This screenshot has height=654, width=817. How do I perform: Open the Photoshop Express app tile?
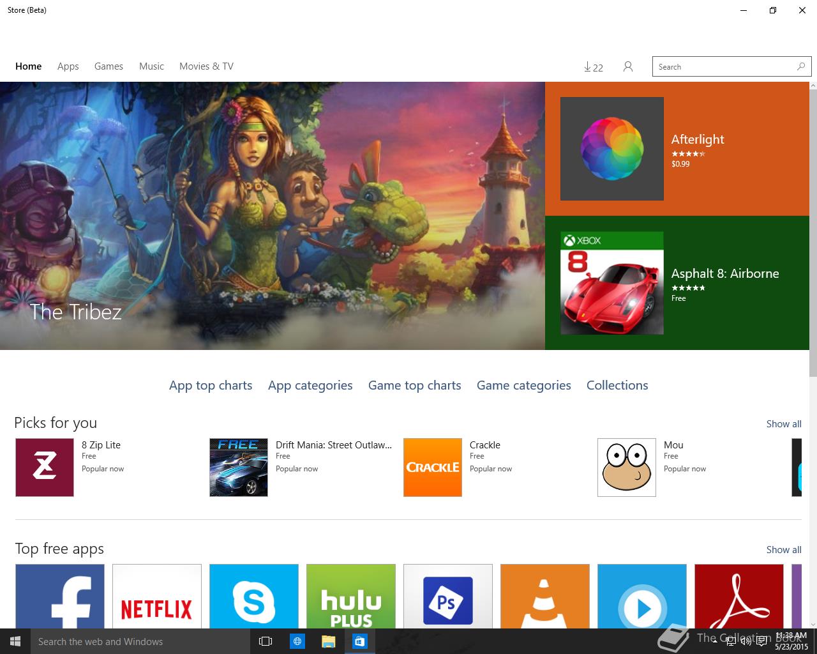(448, 596)
